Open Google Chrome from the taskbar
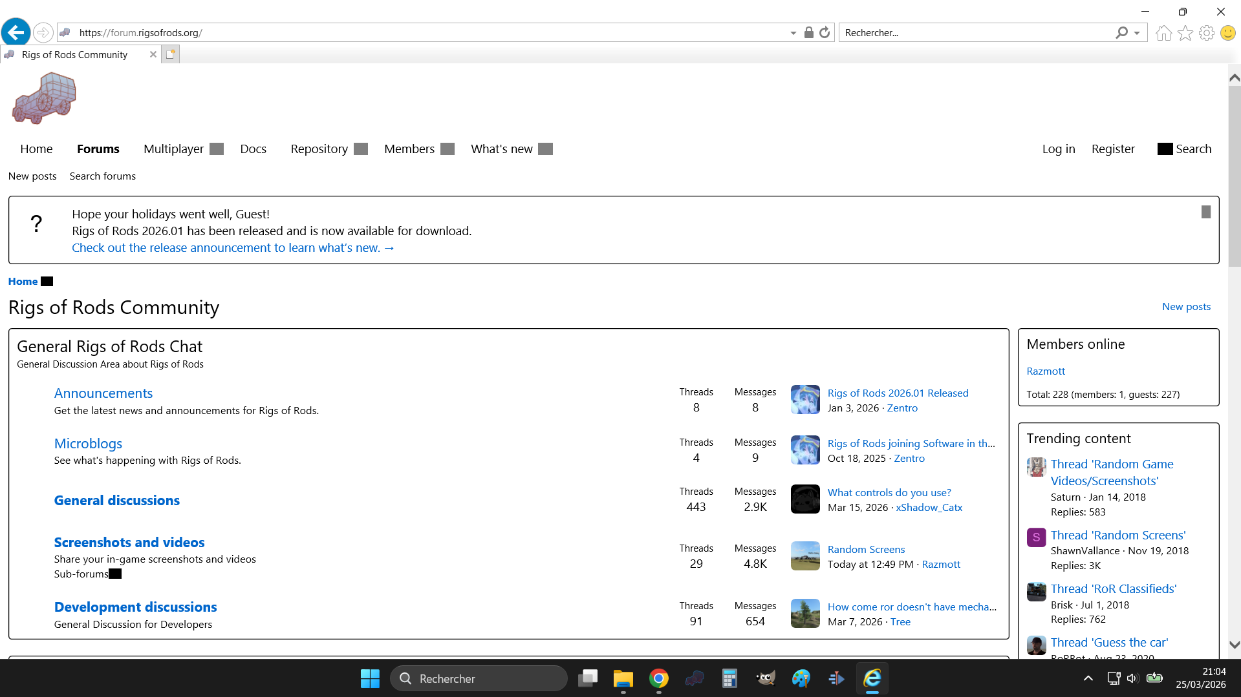Screen dimensions: 1241x697 coord(658,678)
